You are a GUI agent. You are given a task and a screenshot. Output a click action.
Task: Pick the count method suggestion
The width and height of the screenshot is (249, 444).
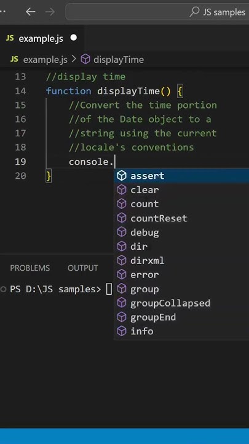pyautogui.click(x=181, y=204)
